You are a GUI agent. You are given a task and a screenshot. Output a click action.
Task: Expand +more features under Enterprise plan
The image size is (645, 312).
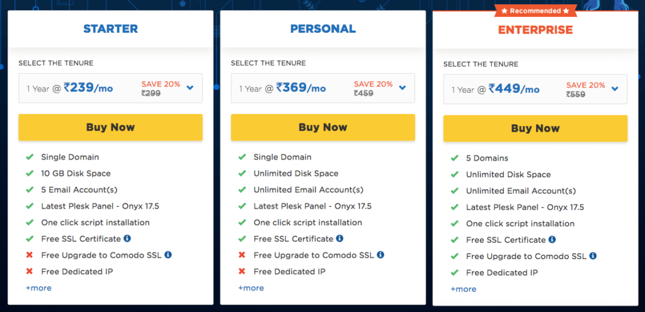pos(464,289)
